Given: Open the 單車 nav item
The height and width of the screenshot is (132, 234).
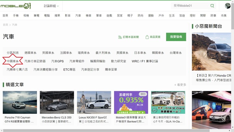Looking at the screenshot, I should pos(99,16).
